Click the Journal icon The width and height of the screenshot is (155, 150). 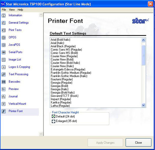pyautogui.click(x=4, y=96)
